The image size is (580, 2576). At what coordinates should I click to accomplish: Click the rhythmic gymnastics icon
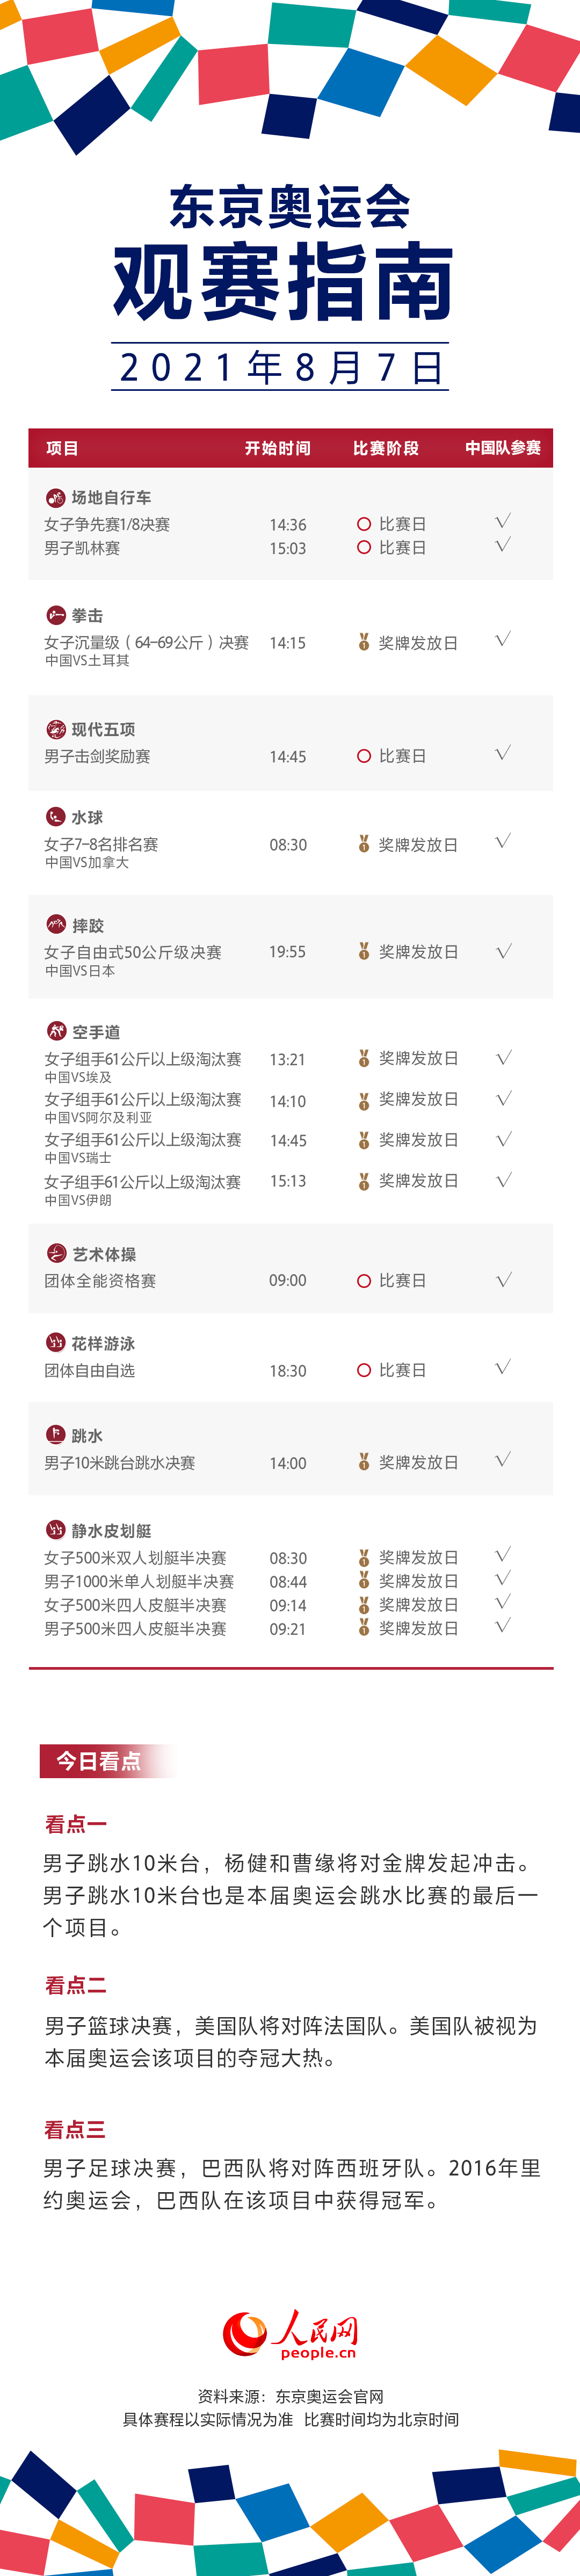(x=56, y=1253)
